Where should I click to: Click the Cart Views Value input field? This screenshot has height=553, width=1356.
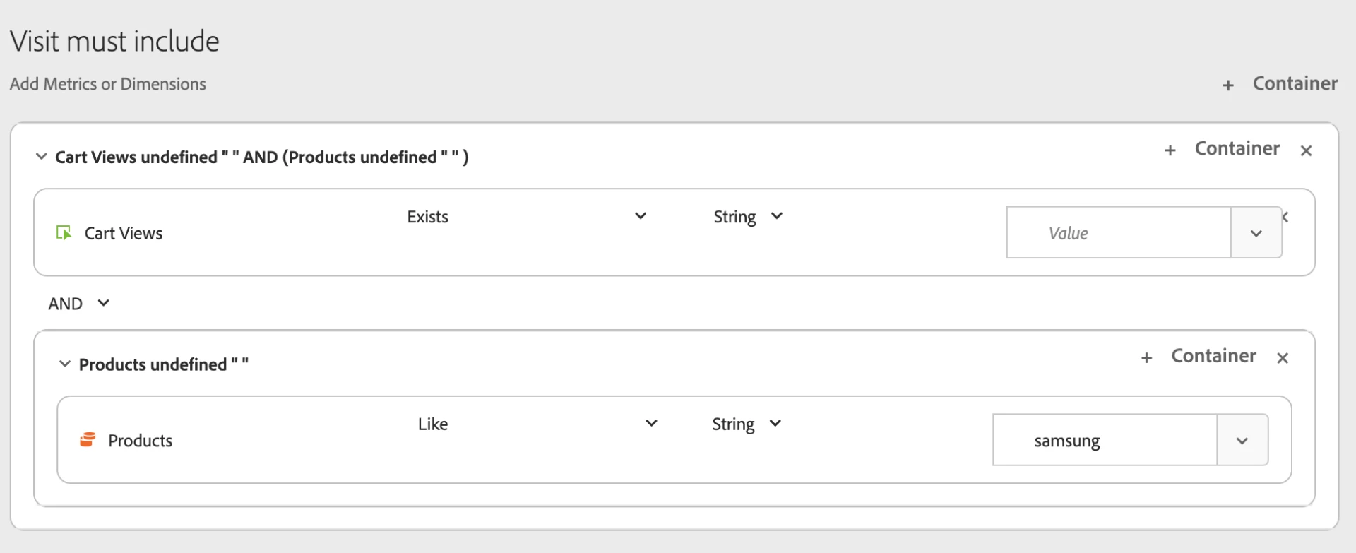click(x=1118, y=233)
